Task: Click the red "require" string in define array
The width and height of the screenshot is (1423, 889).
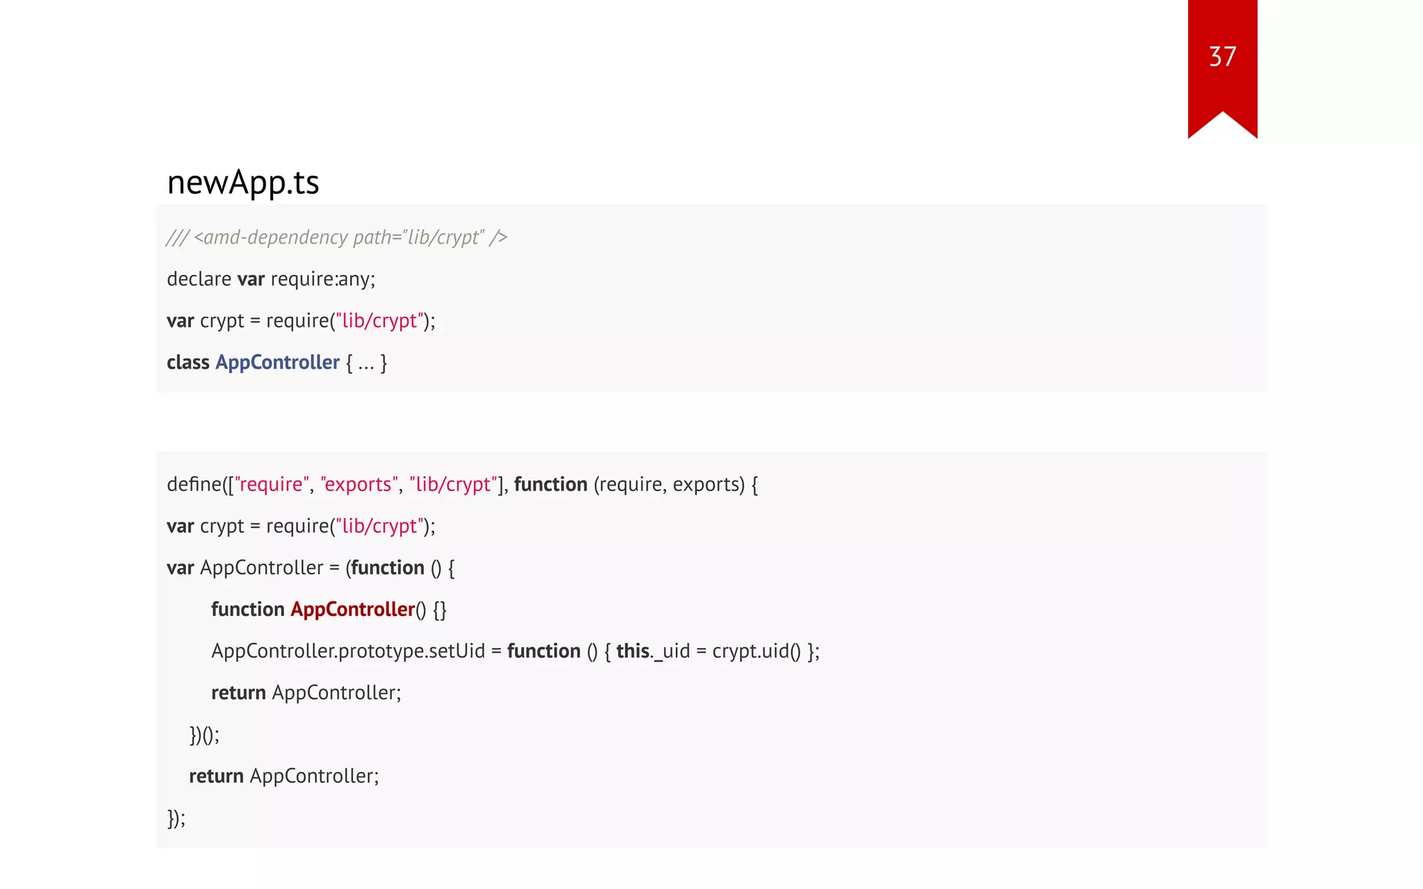Action: [x=272, y=485]
